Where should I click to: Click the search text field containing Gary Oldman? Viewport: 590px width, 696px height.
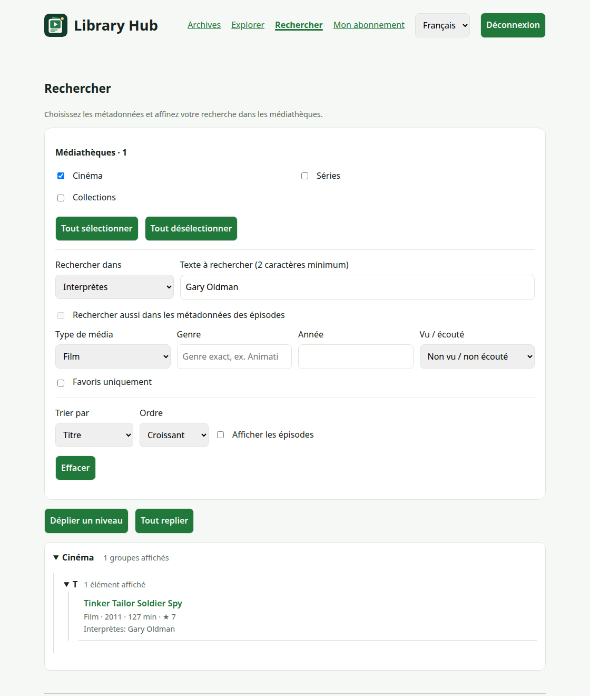point(357,287)
